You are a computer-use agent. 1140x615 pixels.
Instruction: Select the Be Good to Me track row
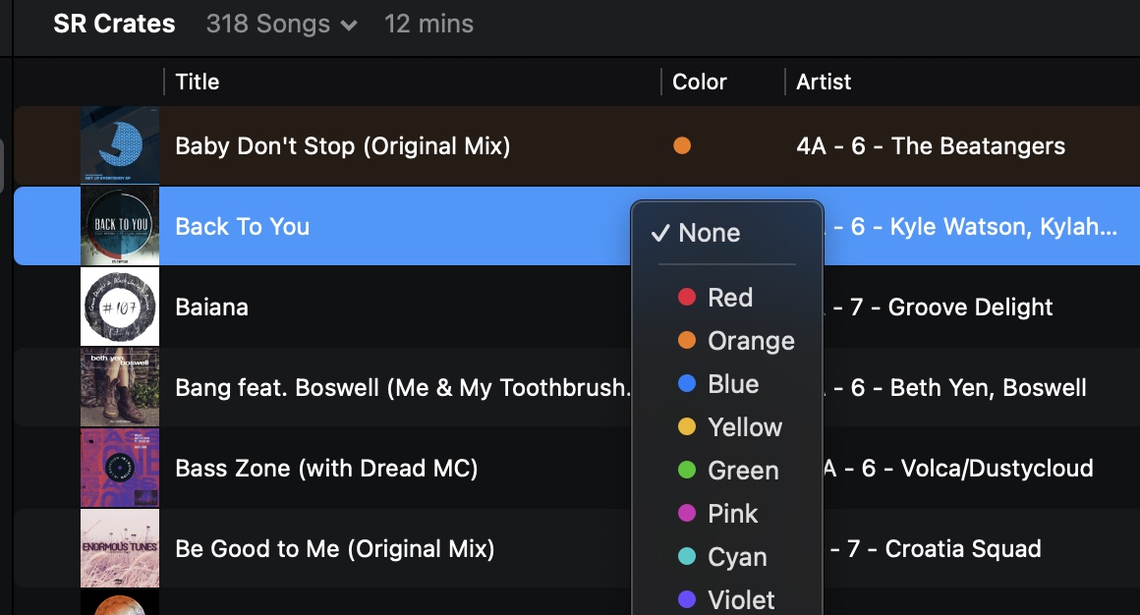[x=577, y=548]
